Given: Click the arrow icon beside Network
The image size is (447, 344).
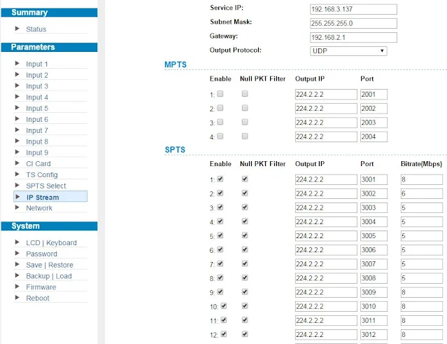Looking at the screenshot, I should (x=17, y=207).
